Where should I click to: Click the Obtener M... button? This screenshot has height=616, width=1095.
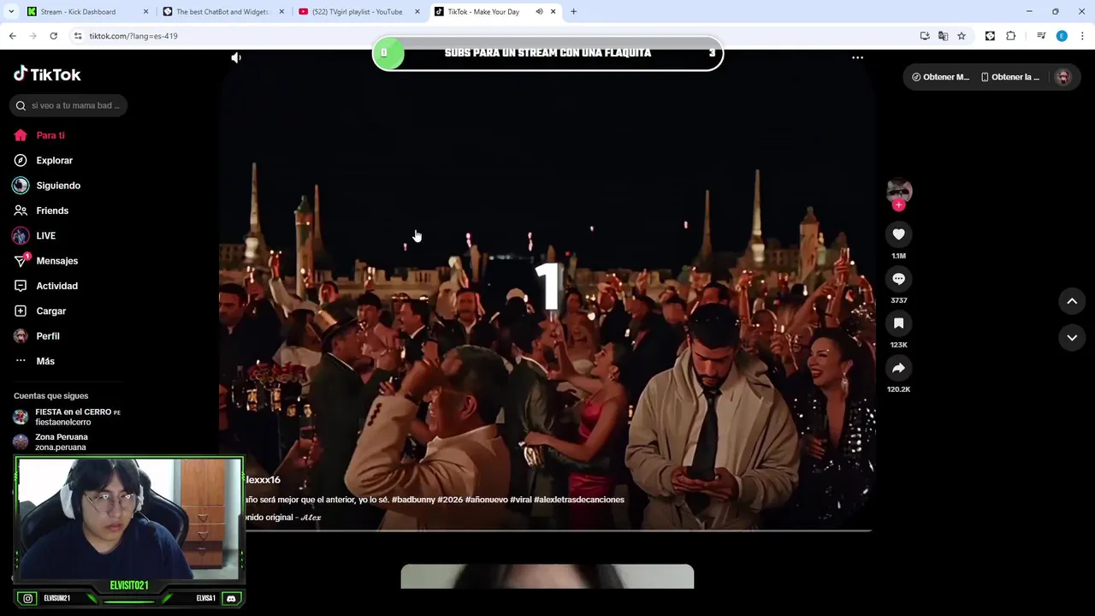pyautogui.click(x=940, y=77)
